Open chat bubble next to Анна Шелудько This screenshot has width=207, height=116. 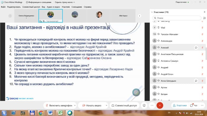click(x=196, y=81)
